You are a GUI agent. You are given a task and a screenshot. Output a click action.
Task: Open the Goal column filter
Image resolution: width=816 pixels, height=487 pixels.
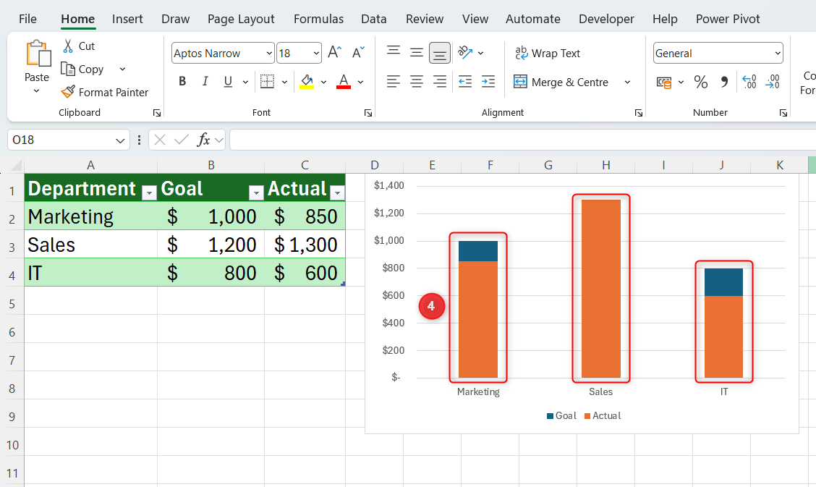click(256, 193)
